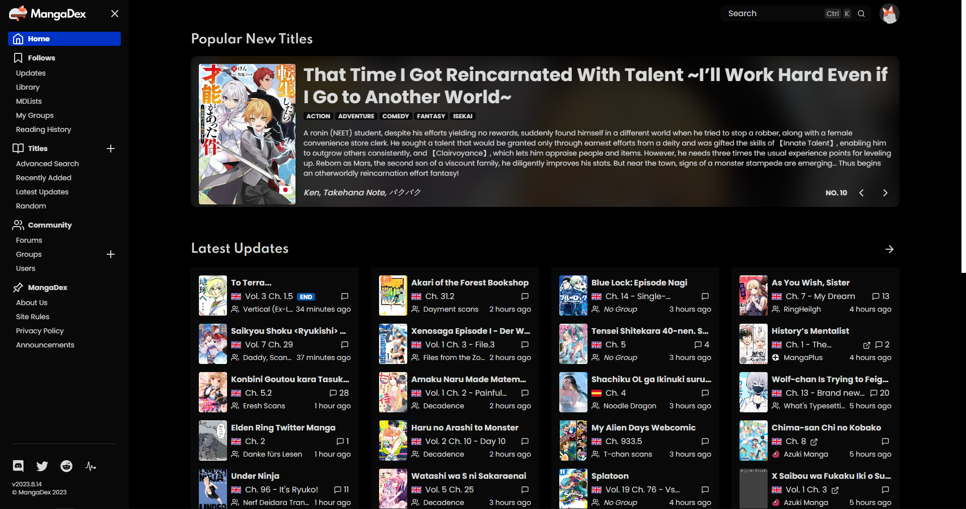Select Home in the sidebar

click(64, 39)
